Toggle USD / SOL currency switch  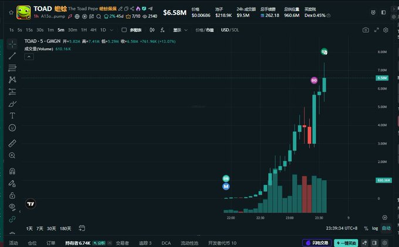click(x=230, y=30)
